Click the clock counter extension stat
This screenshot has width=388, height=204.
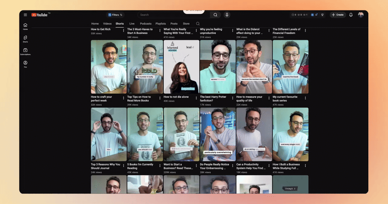(x=294, y=15)
